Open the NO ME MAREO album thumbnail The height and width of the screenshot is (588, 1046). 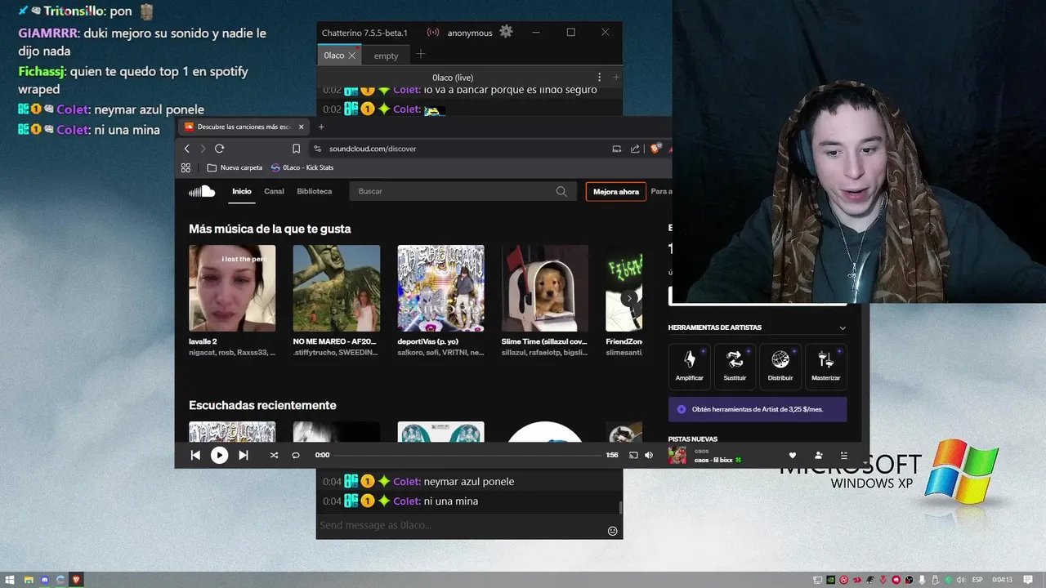pyautogui.click(x=337, y=287)
